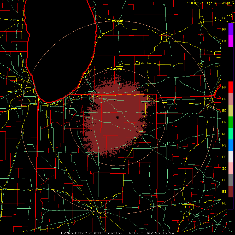235x235 pixels.
Task: Select the GR legend label
Action: coord(224,99)
